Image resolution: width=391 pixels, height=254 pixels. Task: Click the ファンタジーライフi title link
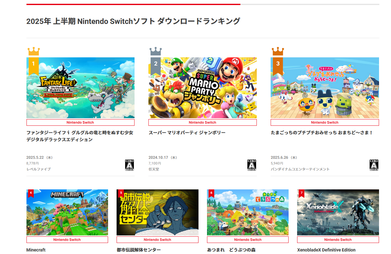tap(80, 136)
